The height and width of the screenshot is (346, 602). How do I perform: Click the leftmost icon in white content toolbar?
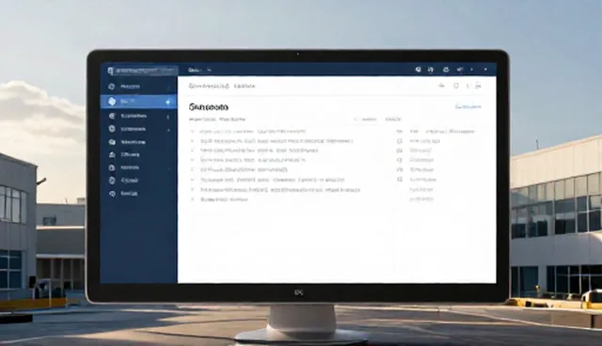[x=441, y=86]
